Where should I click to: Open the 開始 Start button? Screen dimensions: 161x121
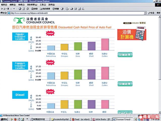4,119
